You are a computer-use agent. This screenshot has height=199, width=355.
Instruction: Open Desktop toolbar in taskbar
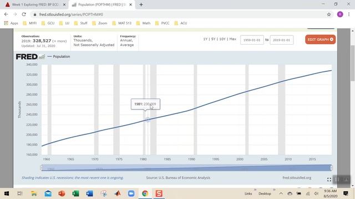coord(265,193)
